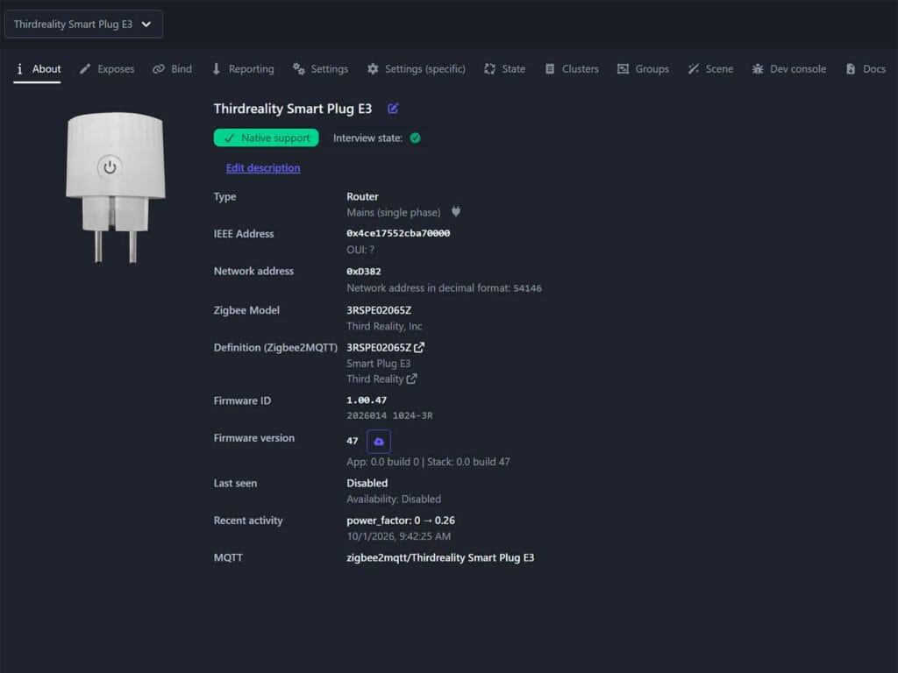This screenshot has height=673, width=898.
Task: Open the Third Reality vendor external link
Action: click(x=412, y=379)
